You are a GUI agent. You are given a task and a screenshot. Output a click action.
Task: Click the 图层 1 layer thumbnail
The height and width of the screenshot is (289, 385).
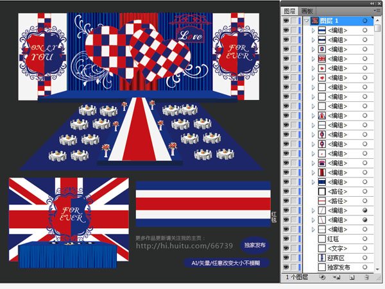[315, 21]
